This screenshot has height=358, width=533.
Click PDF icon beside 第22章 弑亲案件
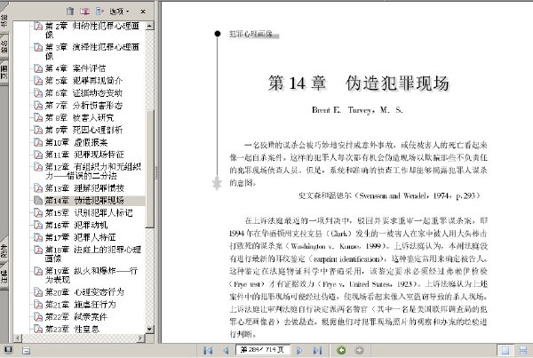tap(38, 317)
